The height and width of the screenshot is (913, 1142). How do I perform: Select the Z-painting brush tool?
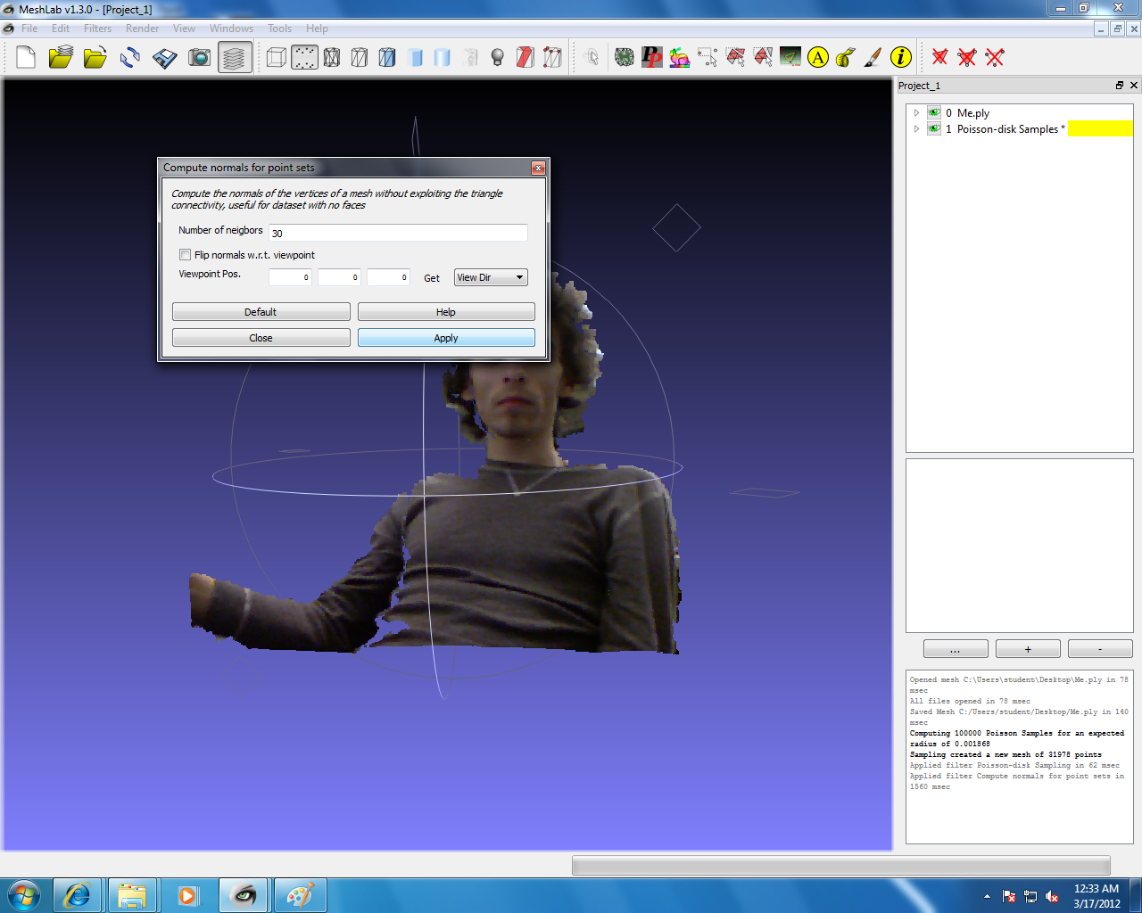point(873,58)
